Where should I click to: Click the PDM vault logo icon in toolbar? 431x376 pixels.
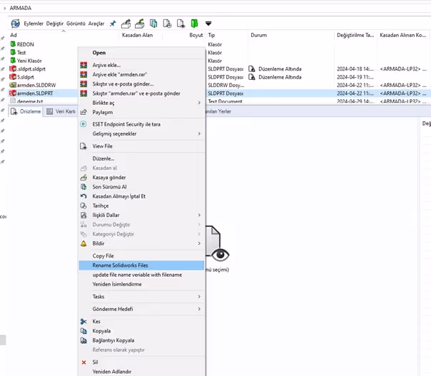click(15, 24)
